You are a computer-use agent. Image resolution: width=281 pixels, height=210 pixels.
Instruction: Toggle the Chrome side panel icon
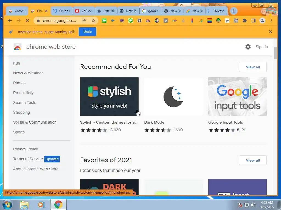tap(253, 21)
